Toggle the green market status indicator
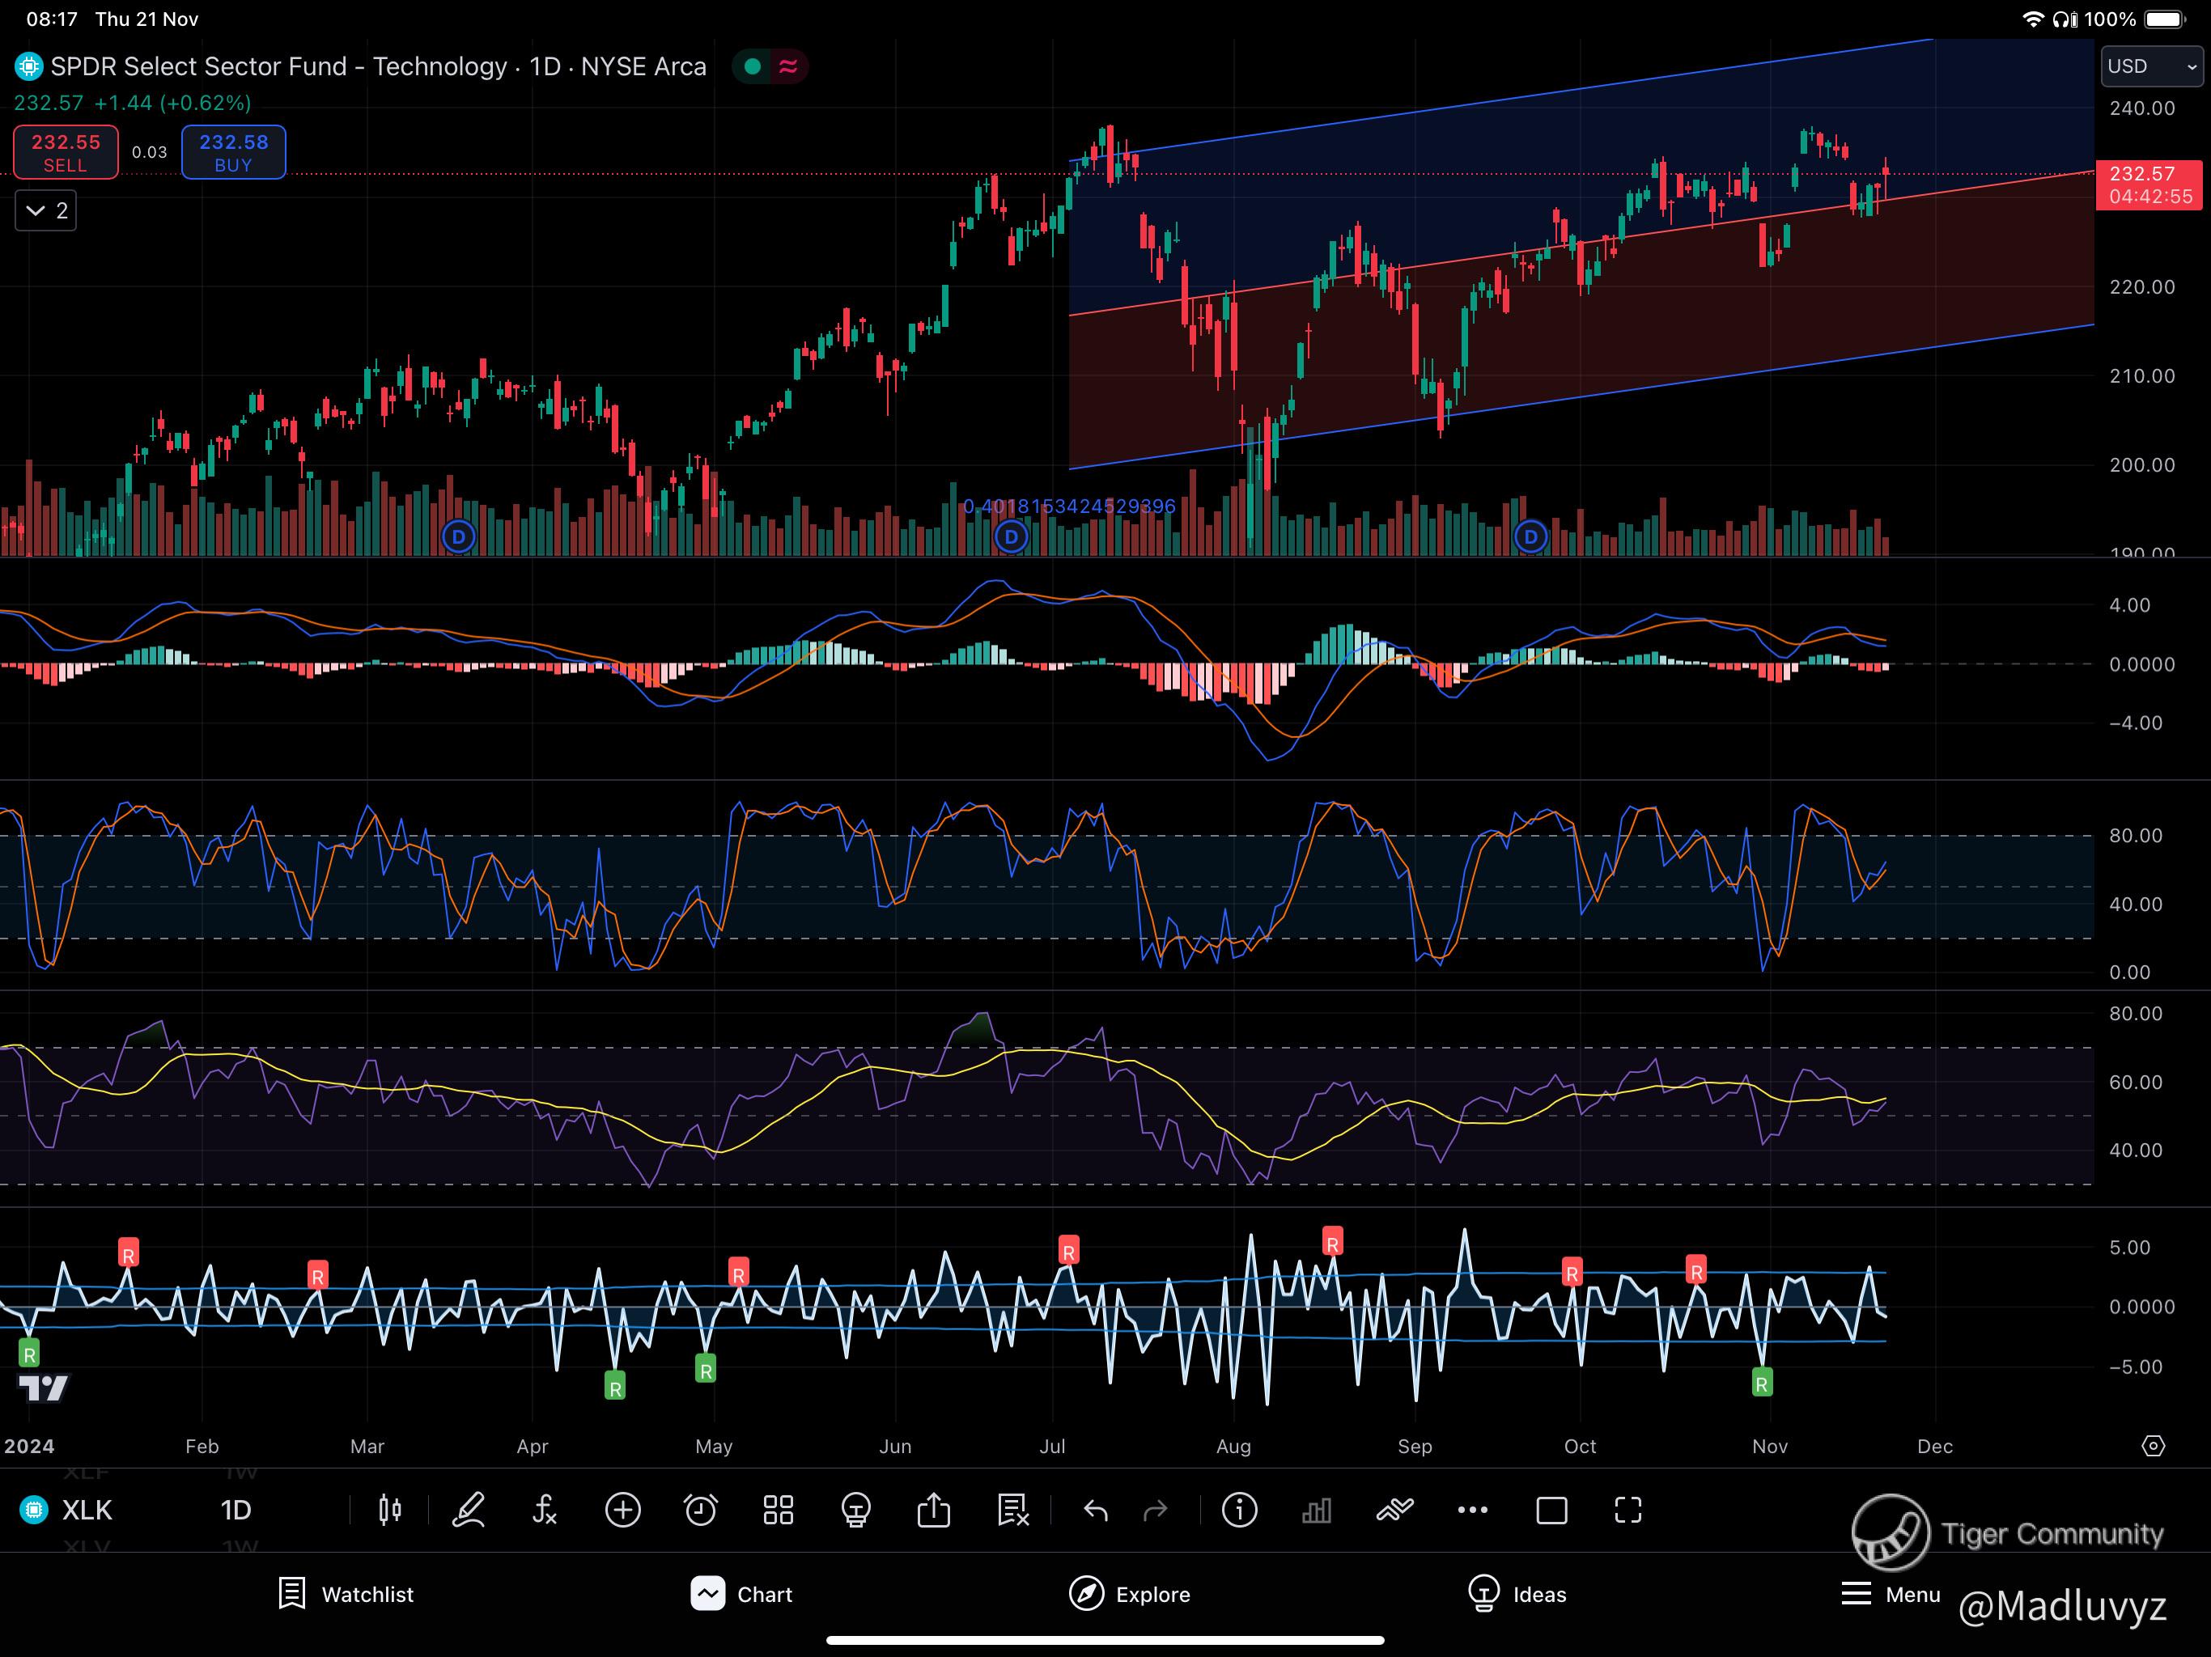Viewport: 2211px width, 1657px height. pos(753,67)
